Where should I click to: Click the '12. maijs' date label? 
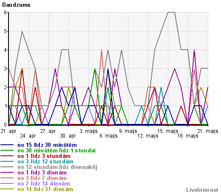point(148,136)
